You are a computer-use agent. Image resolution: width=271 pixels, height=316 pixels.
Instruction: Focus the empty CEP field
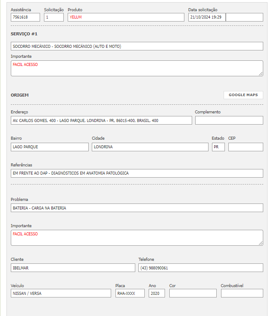246,147
